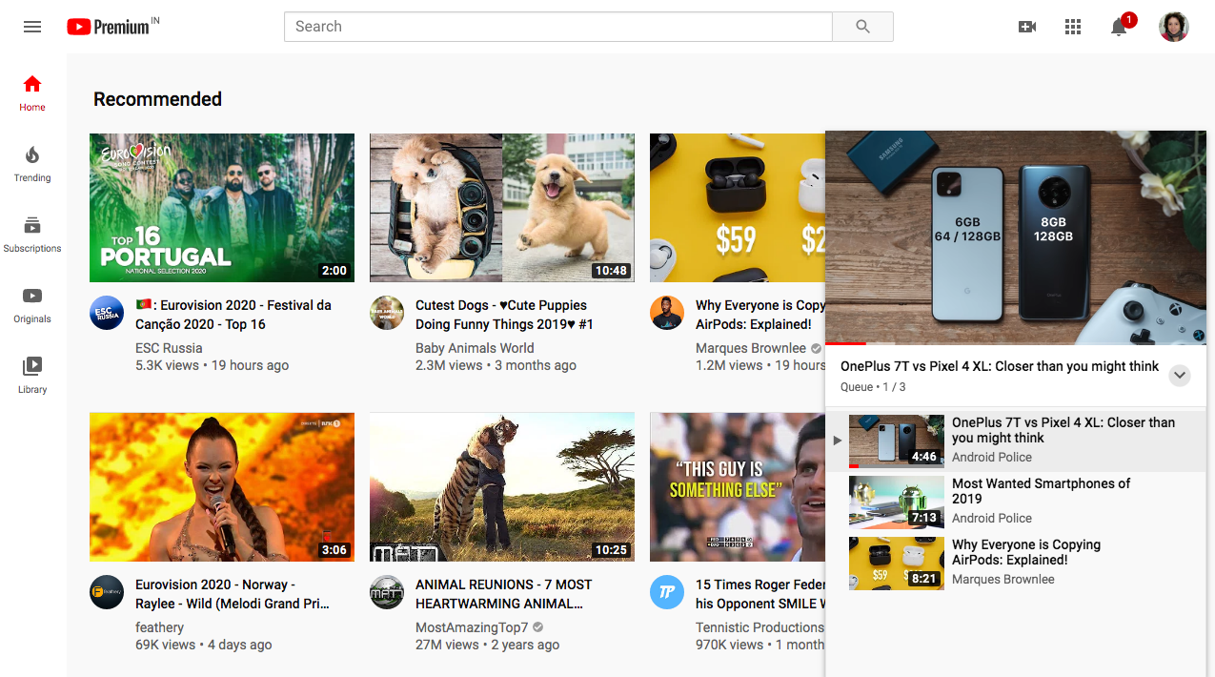Click the Recommended section heading
Viewport: 1215px width, 677px height.
[157, 99]
